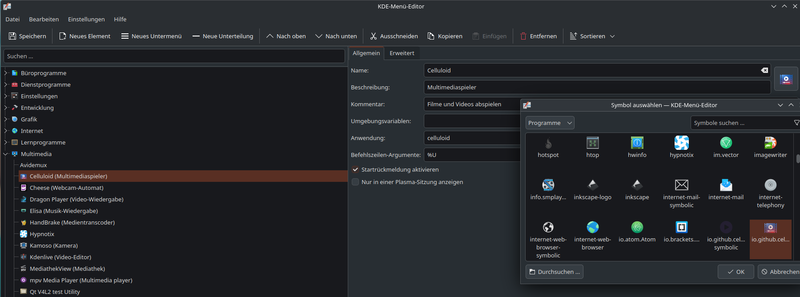Click the Beschreibung input field
The width and height of the screenshot is (800, 297).
point(597,87)
